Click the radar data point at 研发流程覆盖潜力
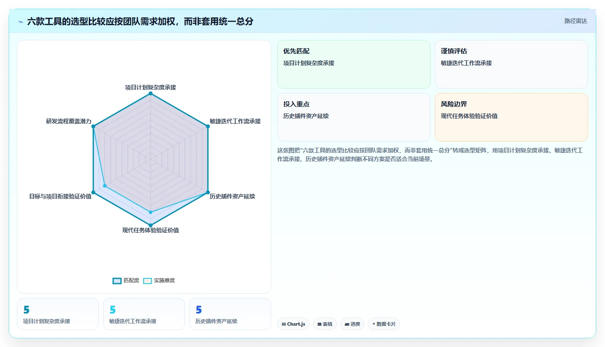The width and height of the screenshot is (605, 347). click(x=93, y=126)
